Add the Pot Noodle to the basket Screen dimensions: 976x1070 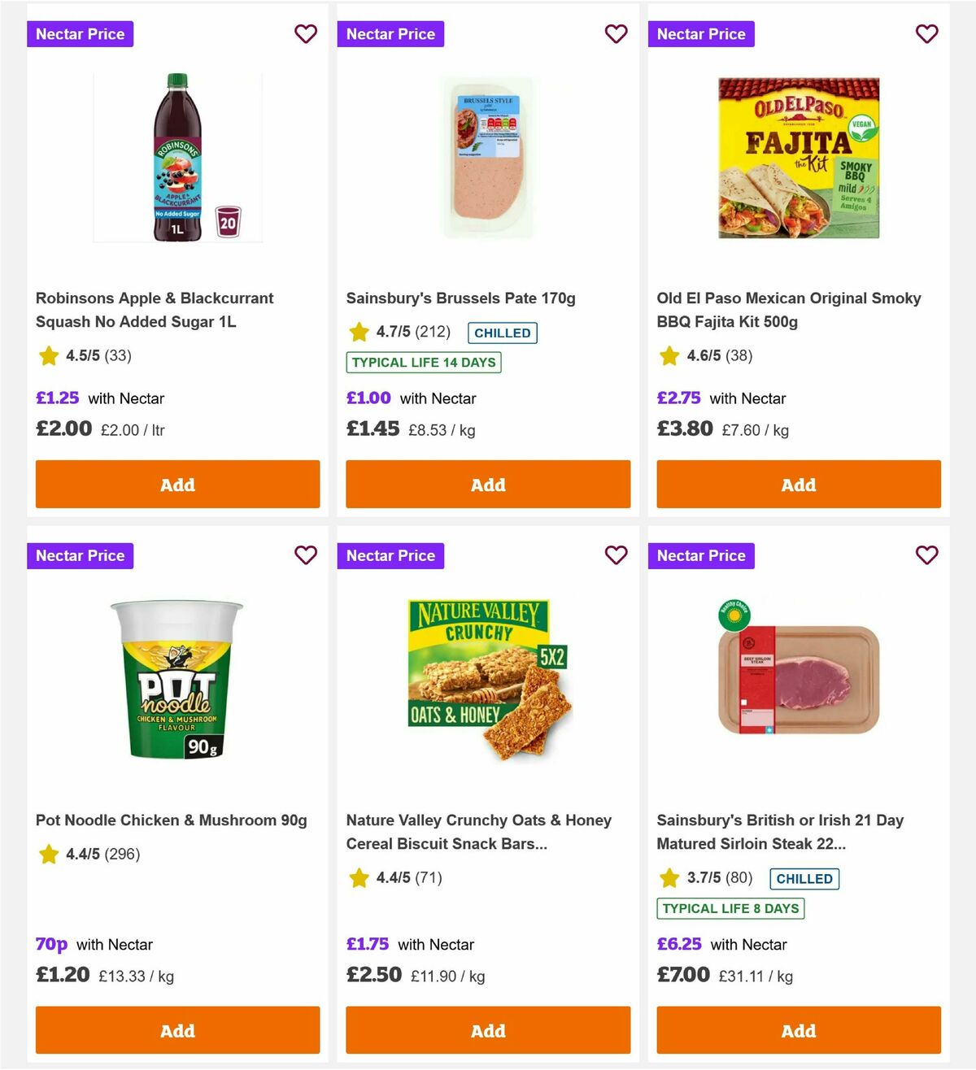[x=177, y=1030]
